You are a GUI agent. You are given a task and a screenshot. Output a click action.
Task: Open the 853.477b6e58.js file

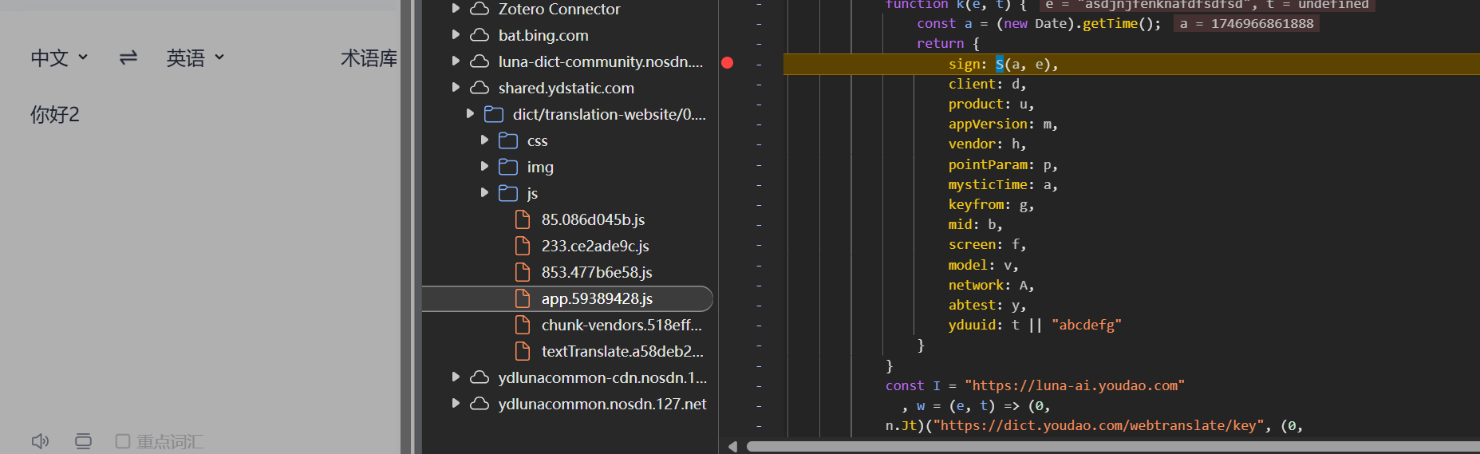[x=596, y=273]
